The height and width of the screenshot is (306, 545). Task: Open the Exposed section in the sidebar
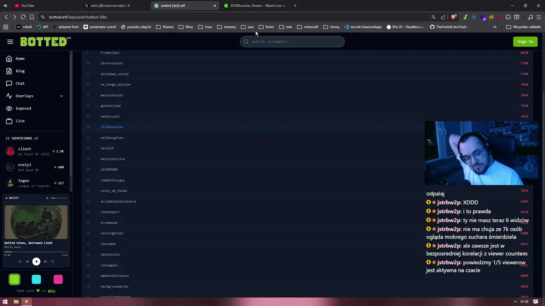tap(23, 108)
